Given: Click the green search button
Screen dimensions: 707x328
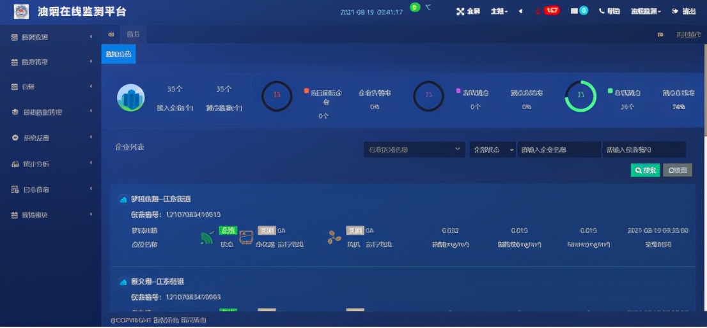Looking at the screenshot, I should pos(645,170).
